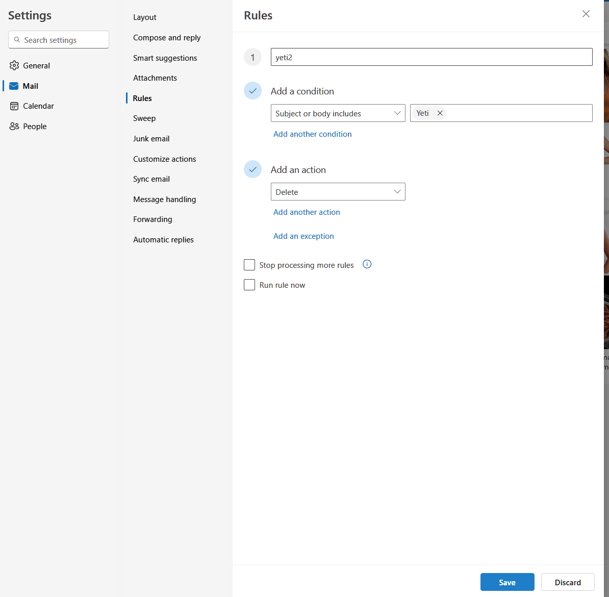This screenshot has width=609, height=597.
Task: Click the rule name field containing yeti2
Action: 432,57
